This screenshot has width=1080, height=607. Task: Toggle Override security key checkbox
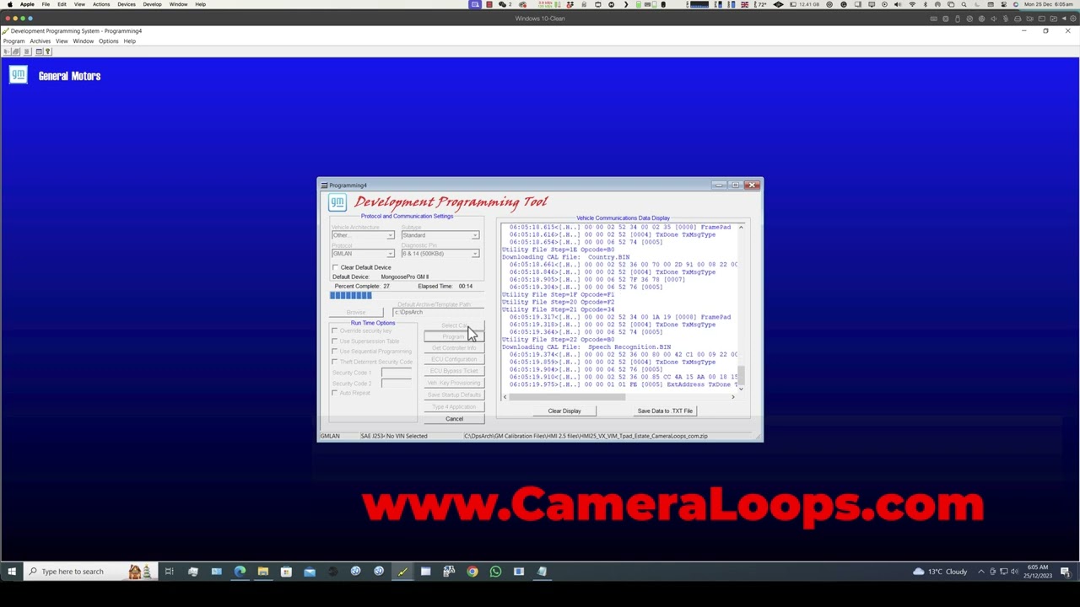click(x=335, y=331)
